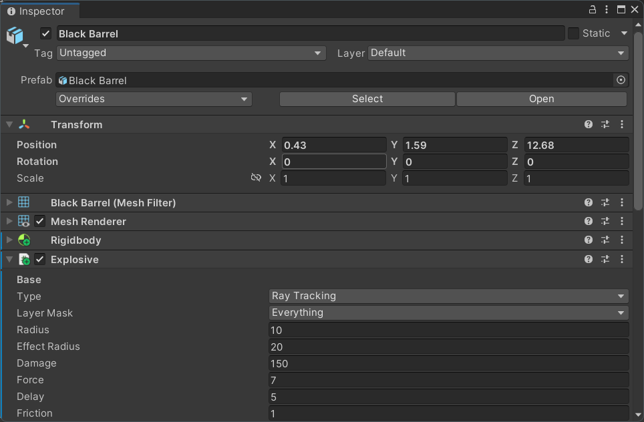Open the GameObject icon dropdown arrow

(25, 45)
